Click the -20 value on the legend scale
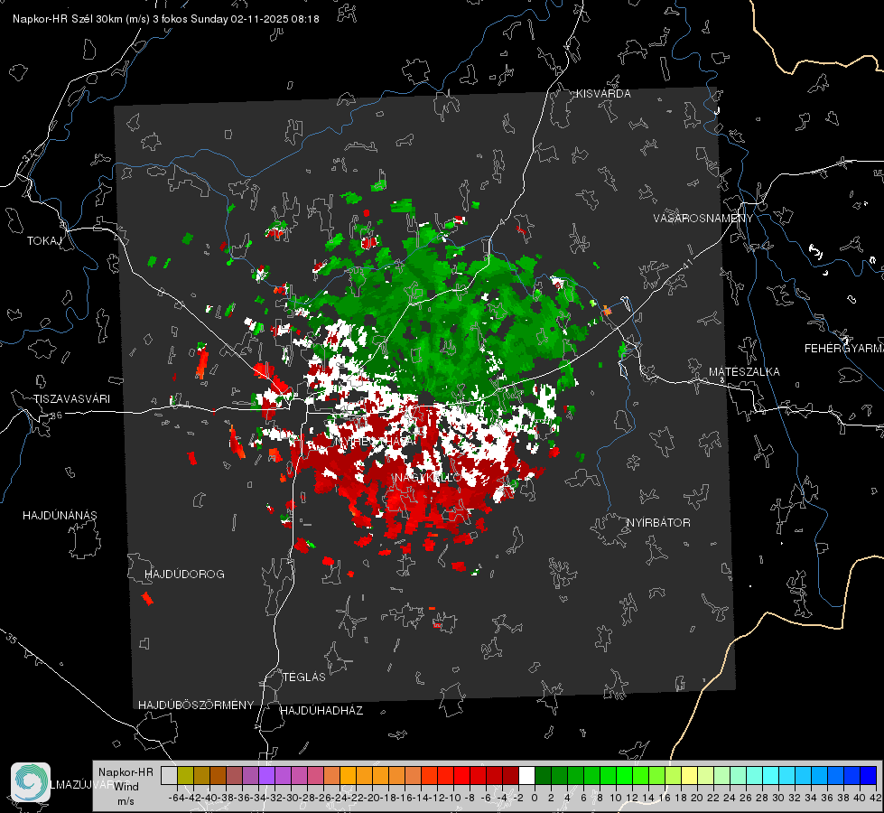Screen dimensions: 884x813 click(371, 798)
